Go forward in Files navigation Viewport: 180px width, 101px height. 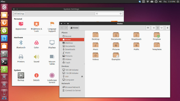(66, 28)
